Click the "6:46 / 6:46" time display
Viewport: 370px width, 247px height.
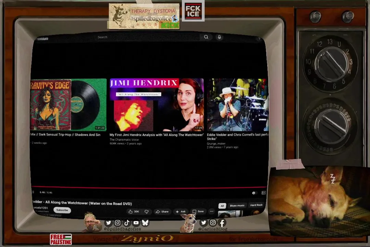point(46,192)
